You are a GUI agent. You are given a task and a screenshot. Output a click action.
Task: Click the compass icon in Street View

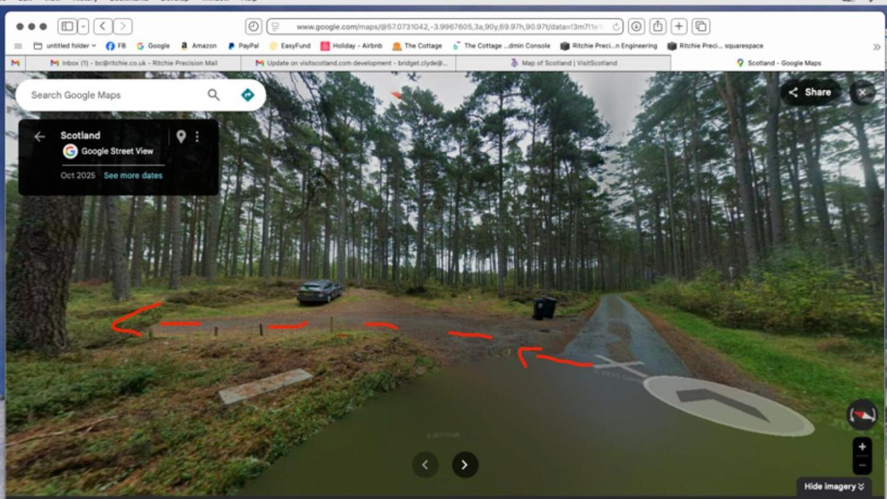862,415
